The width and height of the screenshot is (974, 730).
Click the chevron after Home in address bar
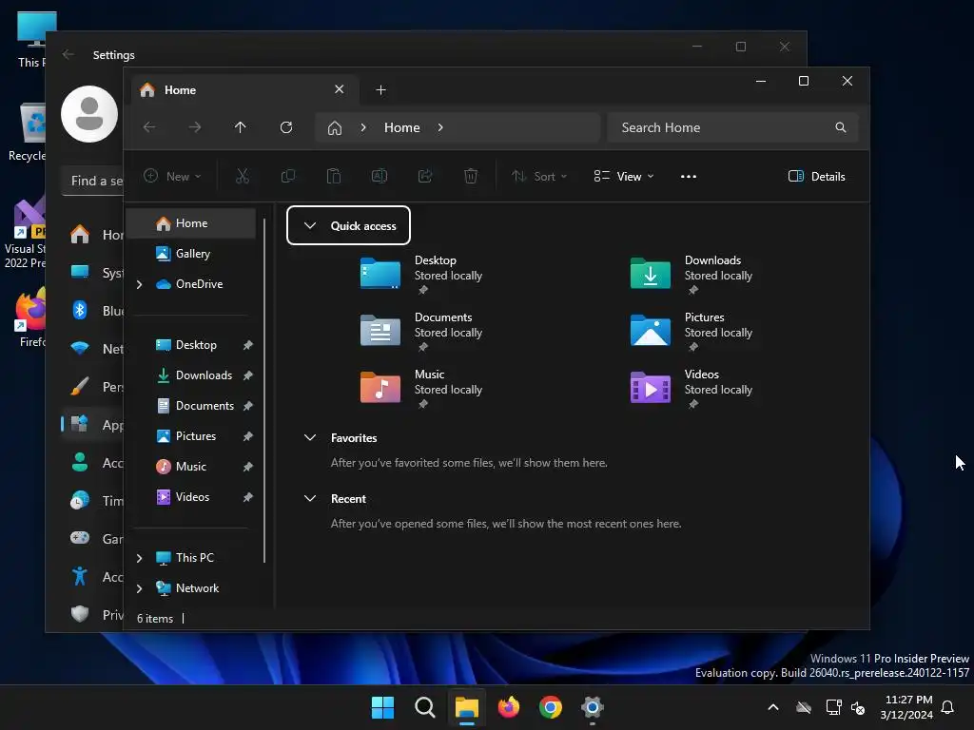[440, 127]
